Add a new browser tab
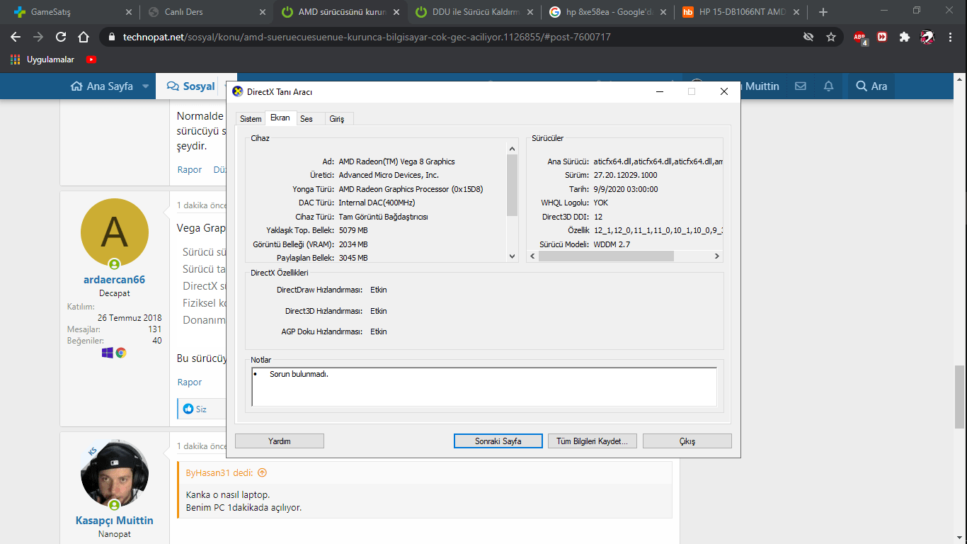The image size is (967, 544). (x=823, y=12)
